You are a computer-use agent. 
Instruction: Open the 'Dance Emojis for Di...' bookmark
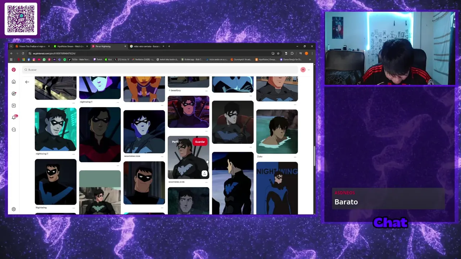click(x=291, y=59)
